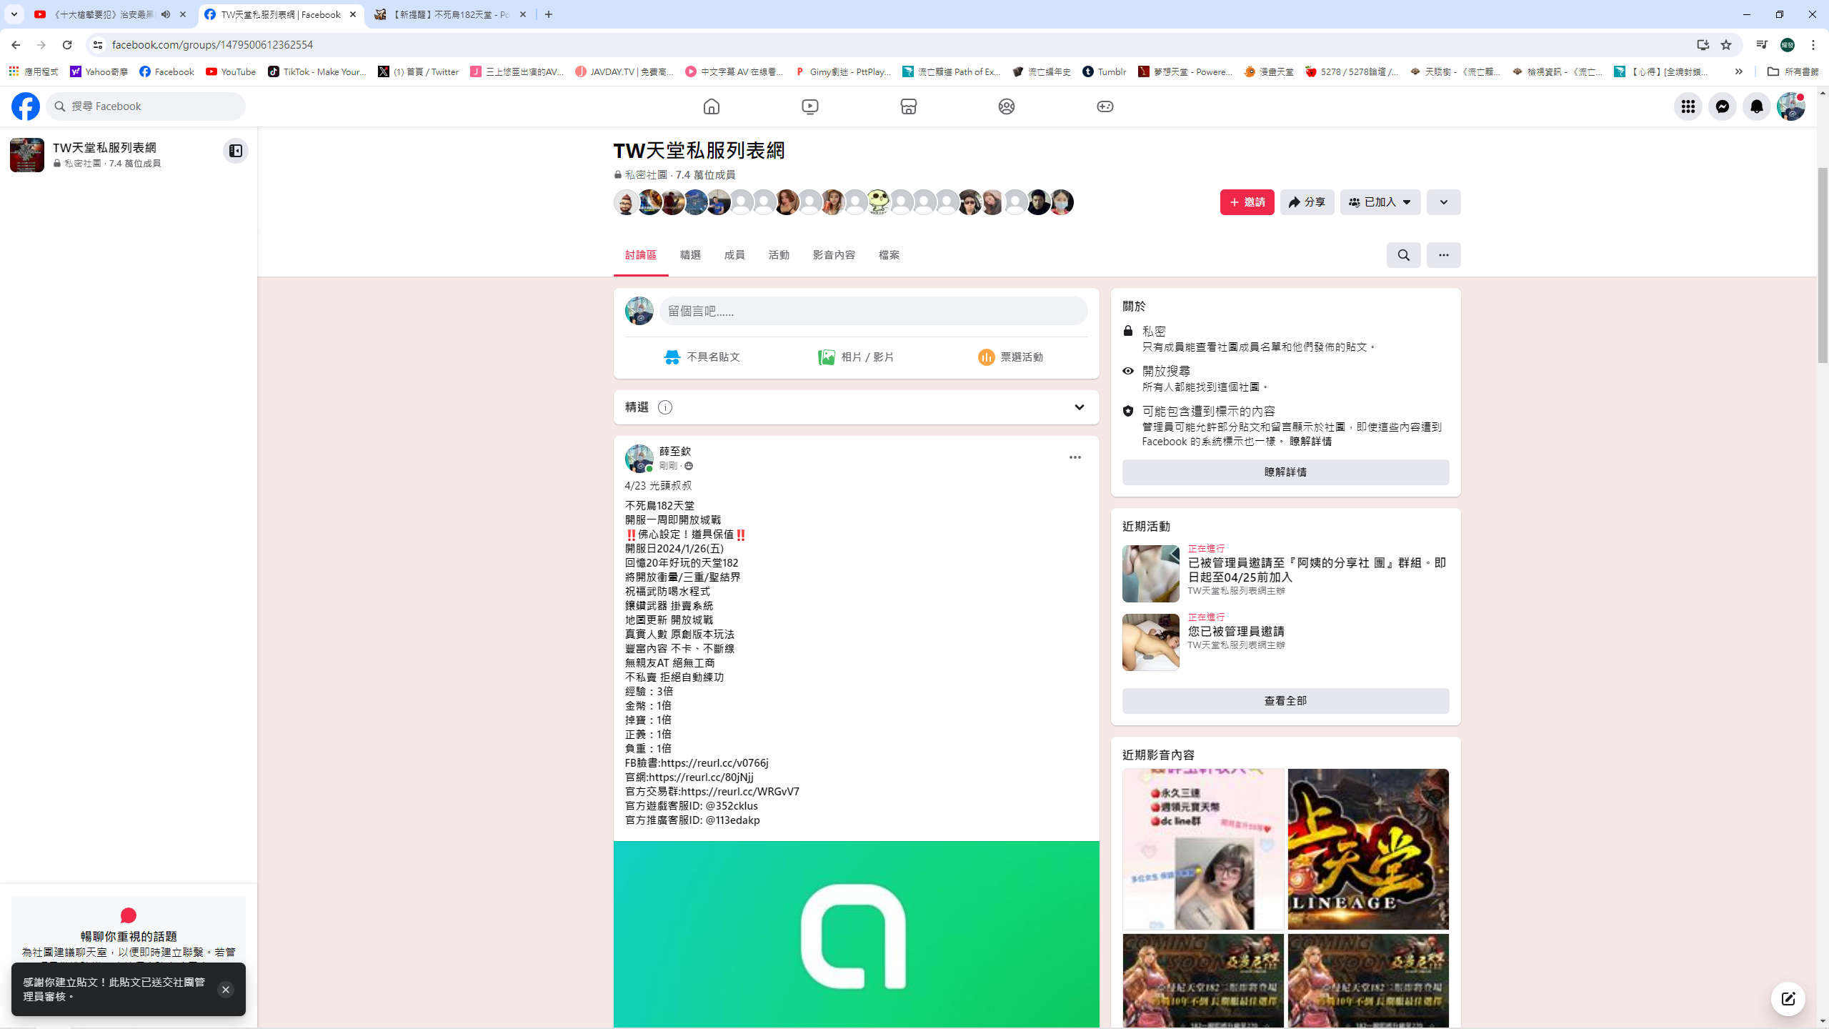Expand the chevron button next to 已加入
This screenshot has height=1029, width=1829.
(1444, 202)
